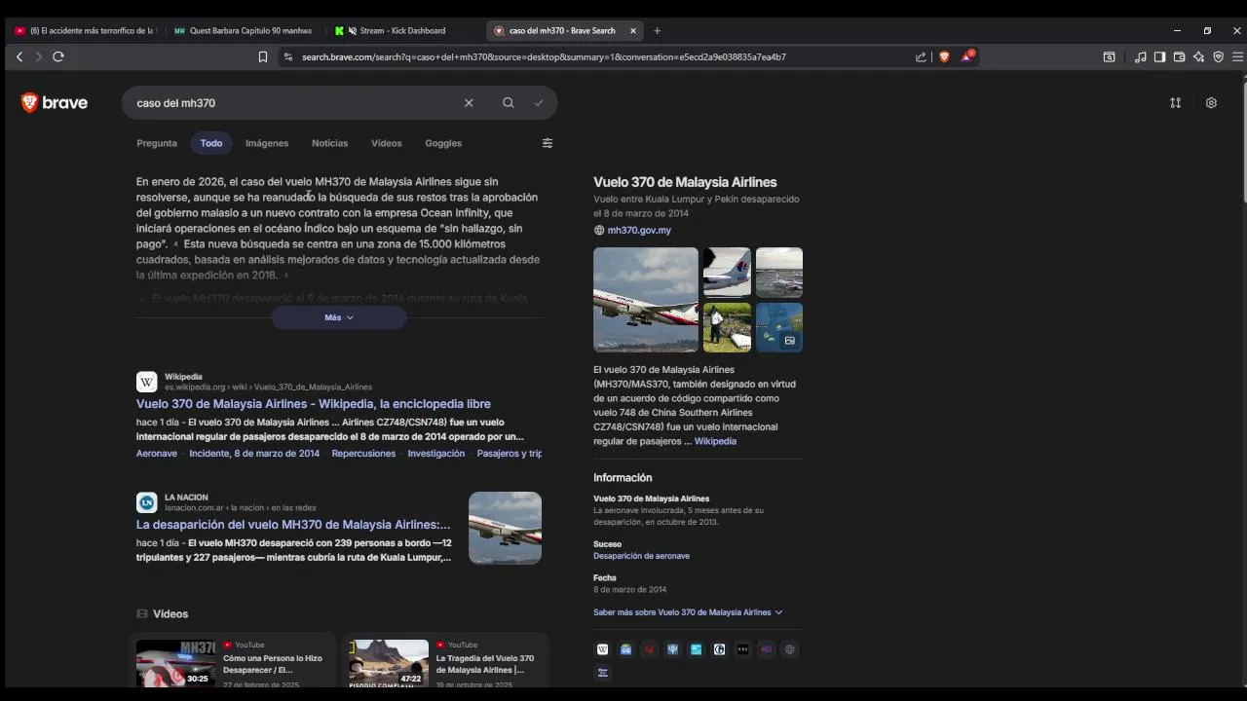Open La desaparición del vuelo MH370 result

click(293, 524)
